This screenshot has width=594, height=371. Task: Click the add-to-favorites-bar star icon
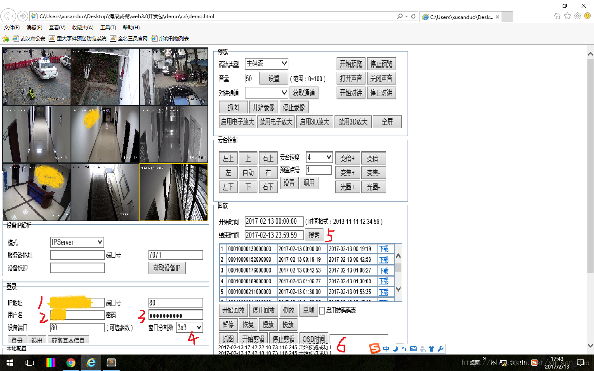6,39
